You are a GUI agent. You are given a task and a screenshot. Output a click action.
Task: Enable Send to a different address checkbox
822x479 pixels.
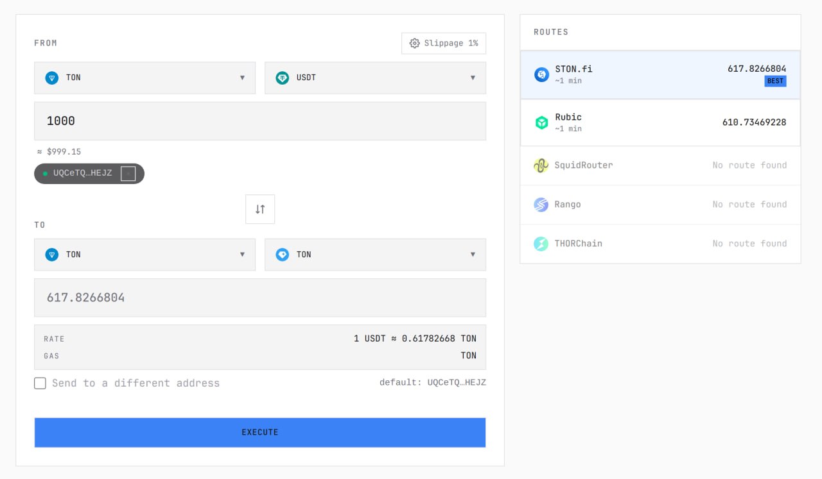[x=40, y=383]
